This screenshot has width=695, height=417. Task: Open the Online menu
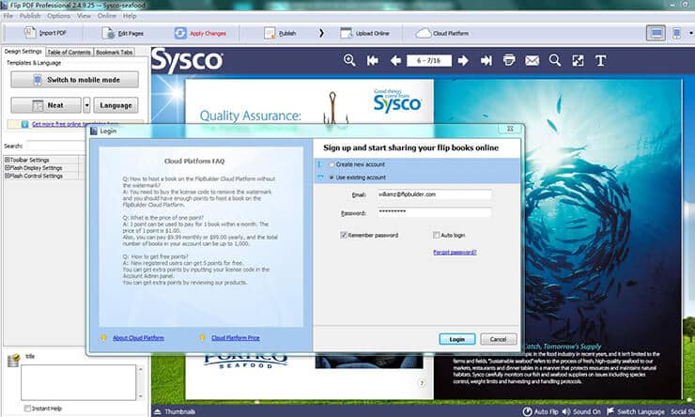point(107,16)
